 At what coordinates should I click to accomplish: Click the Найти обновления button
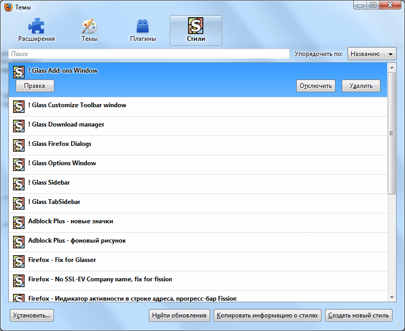pyautogui.click(x=180, y=315)
